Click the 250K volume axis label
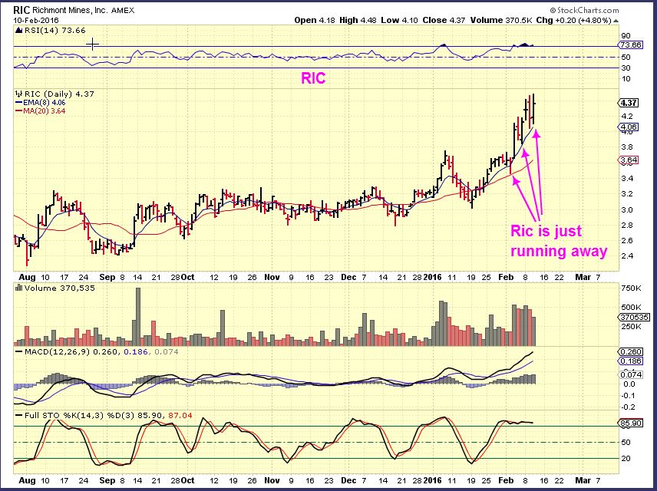Viewport: 657px width, 491px height. 631,327
